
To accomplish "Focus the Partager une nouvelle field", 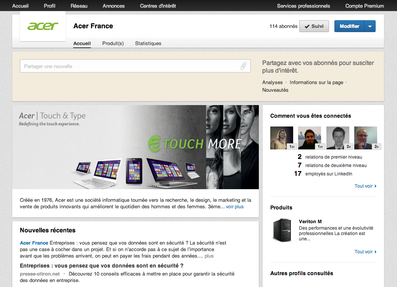I will (135, 66).
